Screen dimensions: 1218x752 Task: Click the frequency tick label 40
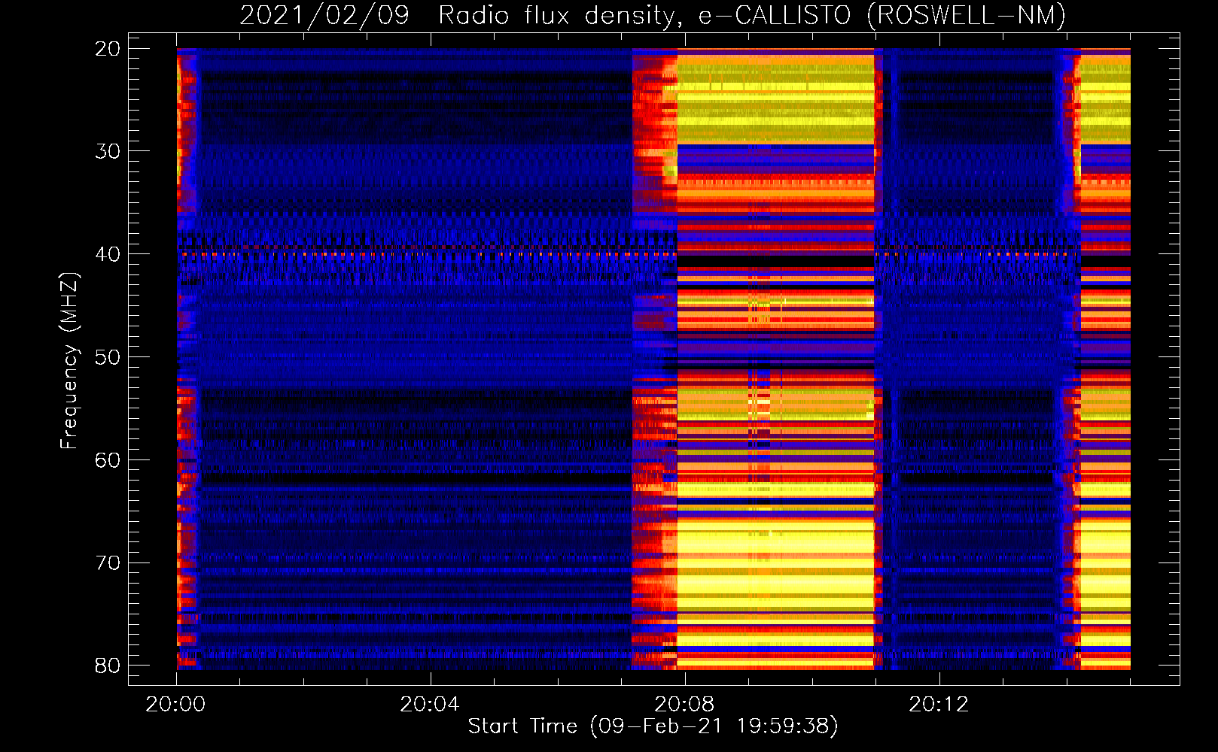108,254
